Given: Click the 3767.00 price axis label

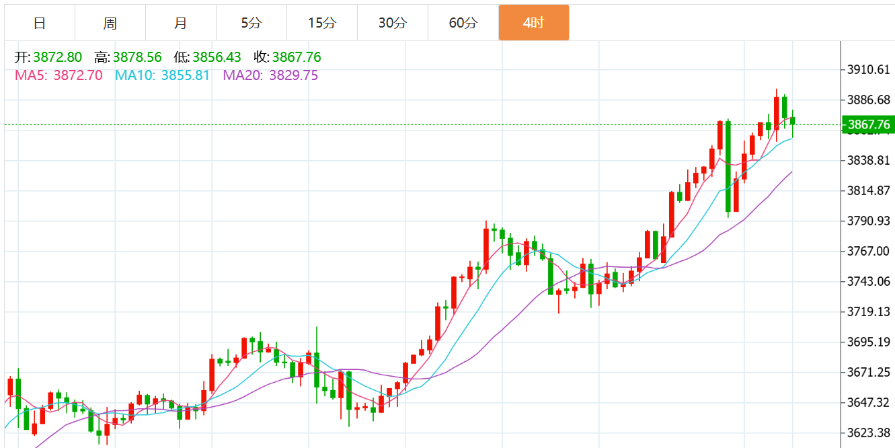Looking at the screenshot, I should [x=868, y=251].
